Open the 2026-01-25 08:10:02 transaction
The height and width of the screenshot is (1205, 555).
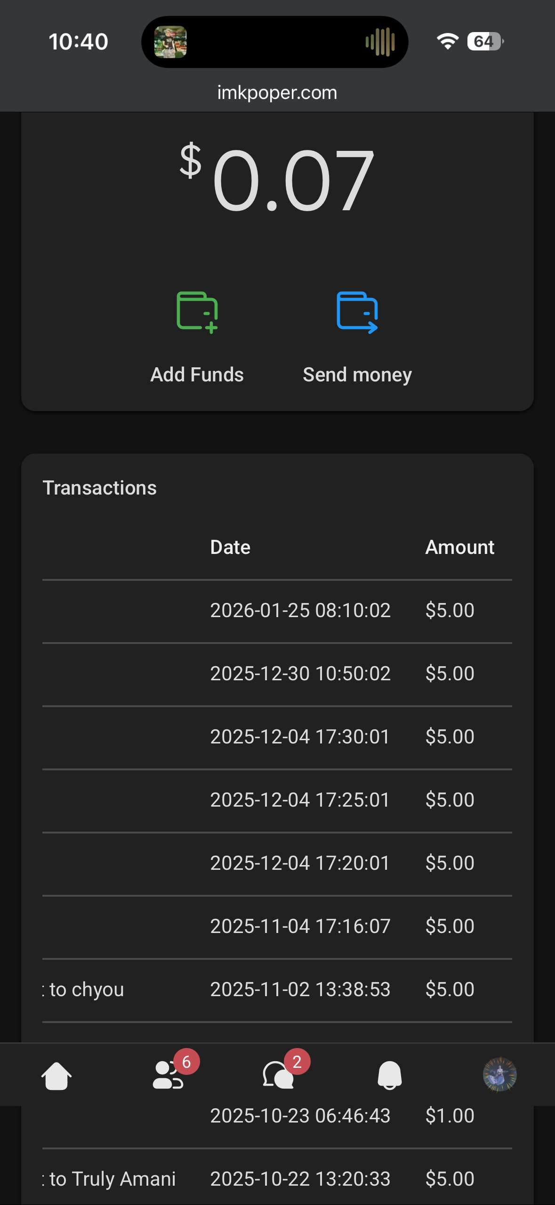[x=300, y=611]
